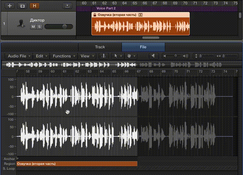Click the low volume speaker icon
This screenshot has height=175, width=243.
point(165,56)
